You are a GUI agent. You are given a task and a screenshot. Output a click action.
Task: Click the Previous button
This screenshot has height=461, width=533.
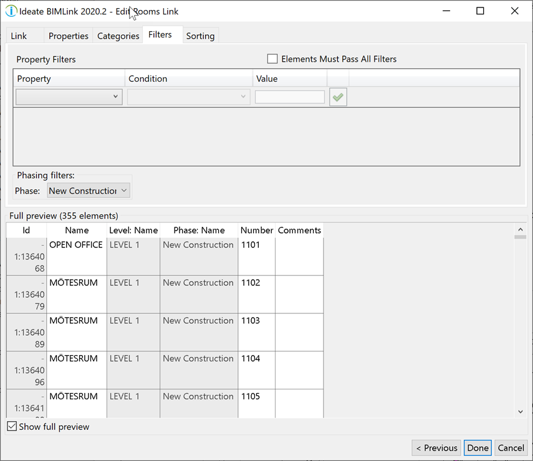pyautogui.click(x=436, y=448)
